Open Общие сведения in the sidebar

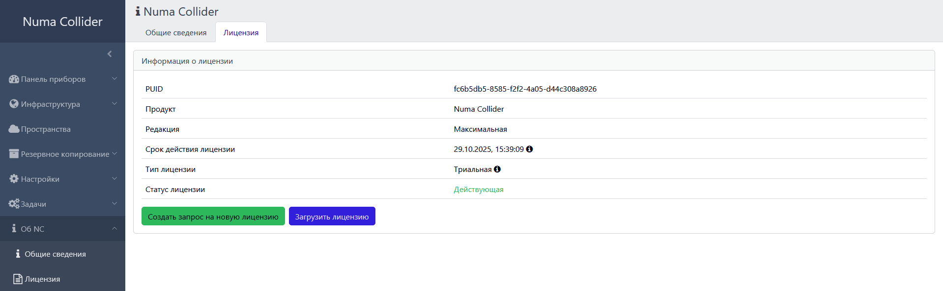[55, 254]
